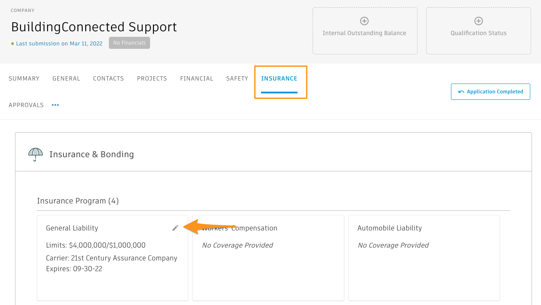Edit General Liability with the pencil icon

coord(175,228)
